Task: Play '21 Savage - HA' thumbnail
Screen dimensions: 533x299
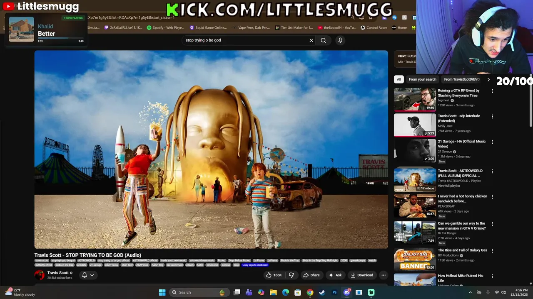Action: (415, 150)
